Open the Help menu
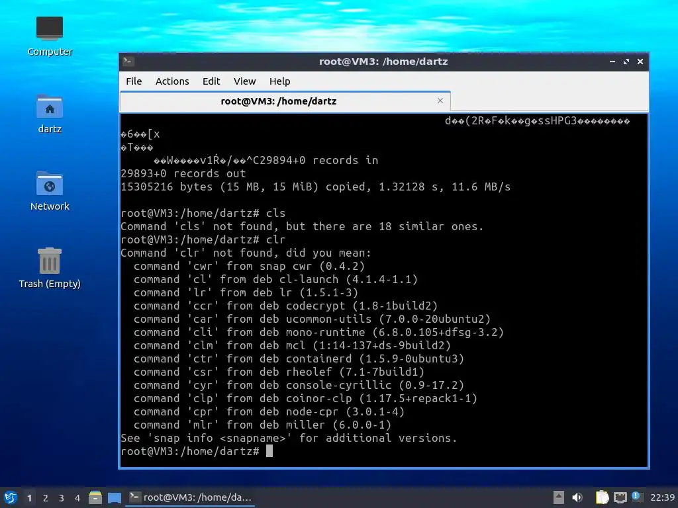Screen dimensions: 678x508 279,81
